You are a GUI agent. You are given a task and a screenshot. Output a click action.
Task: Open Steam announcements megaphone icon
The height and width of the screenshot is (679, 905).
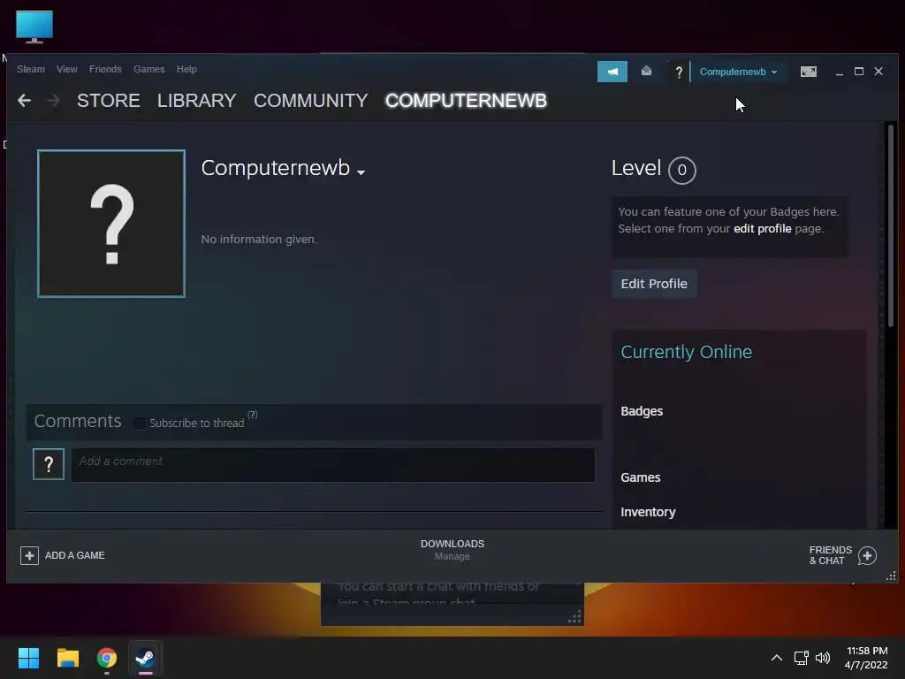point(612,72)
